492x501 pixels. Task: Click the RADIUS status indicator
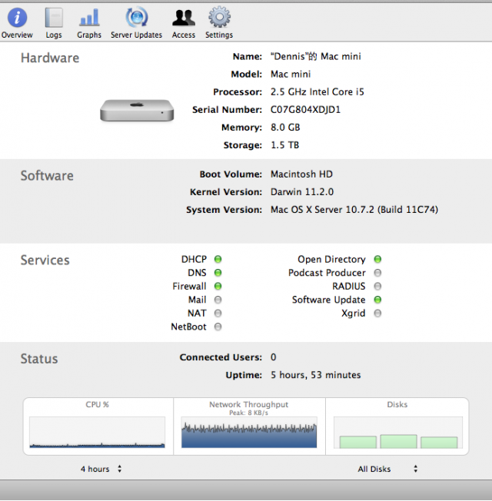[x=377, y=286]
